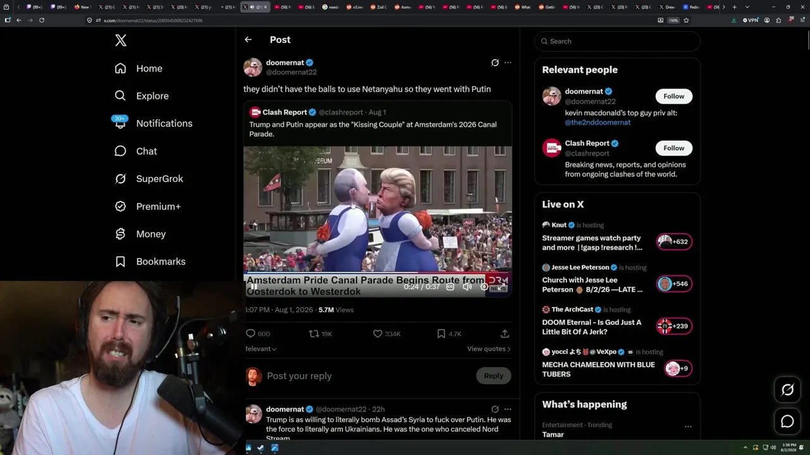Screen dimensions: 810x455
Task: Switch to the Zoil tab
Action: pos(380,7)
